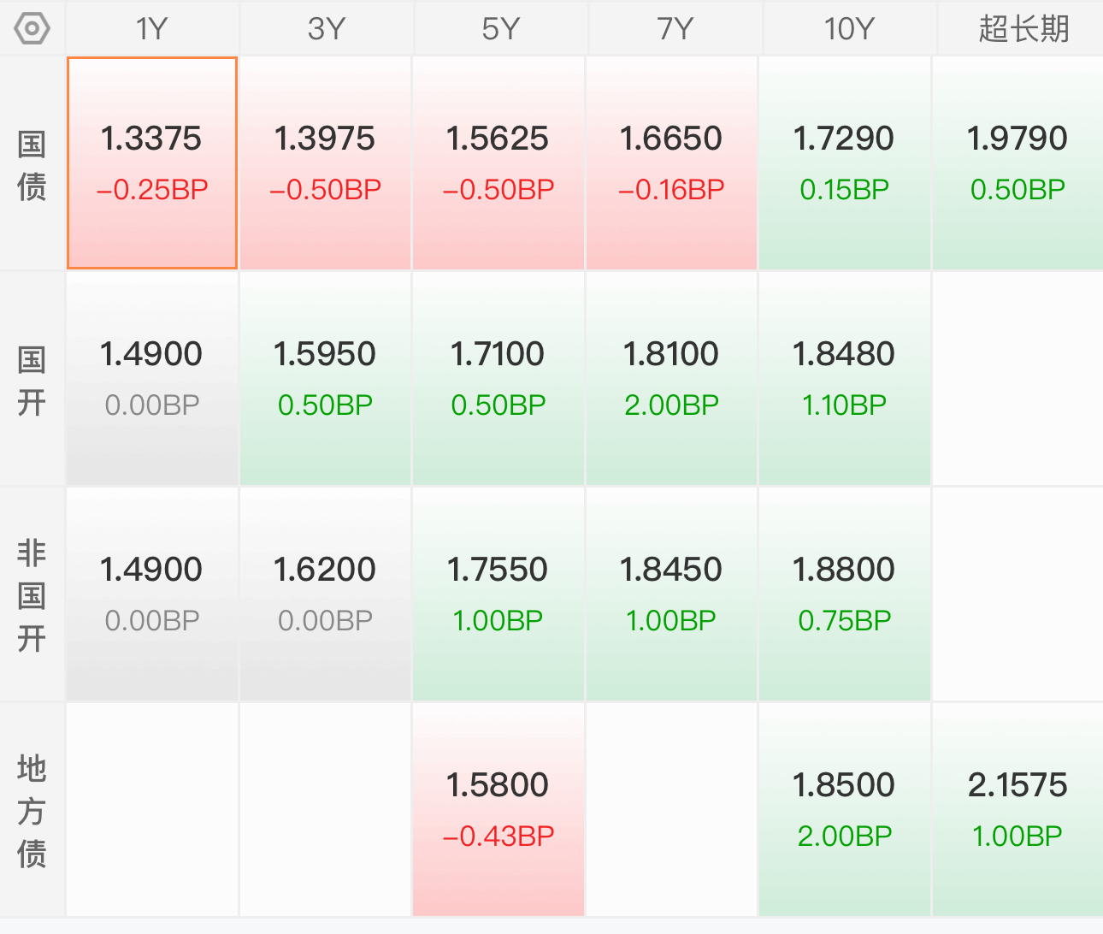
Task: Click the 国开 row label
Action: [x=32, y=380]
